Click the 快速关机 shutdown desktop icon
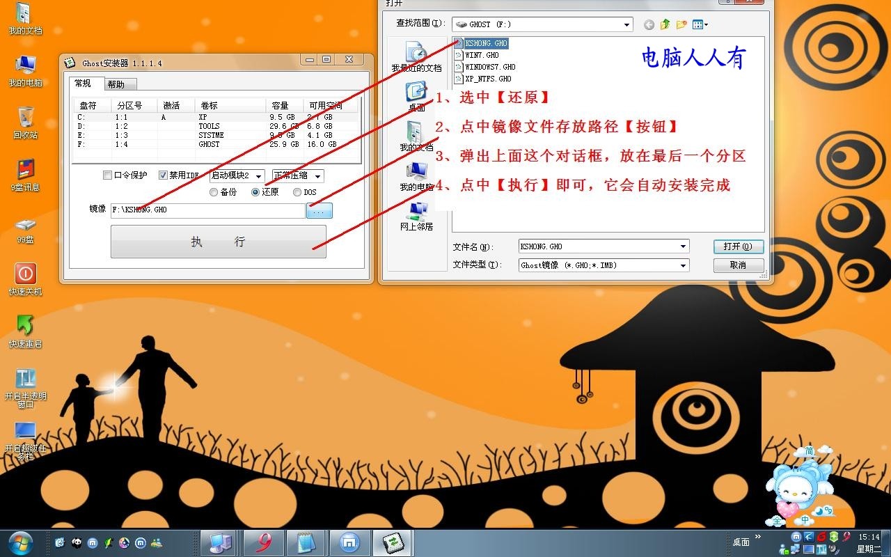This screenshot has width=891, height=557. click(25, 279)
